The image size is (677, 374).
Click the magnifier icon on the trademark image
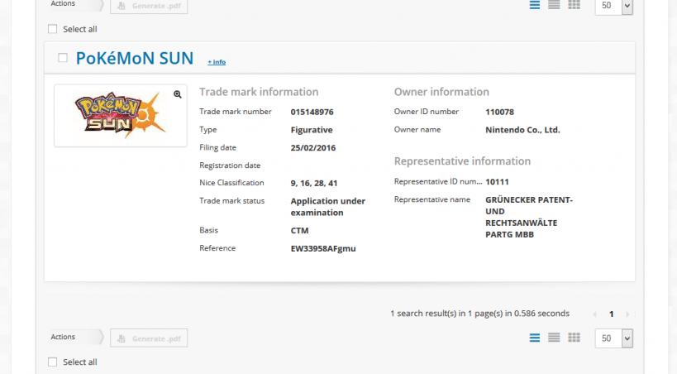tap(177, 94)
